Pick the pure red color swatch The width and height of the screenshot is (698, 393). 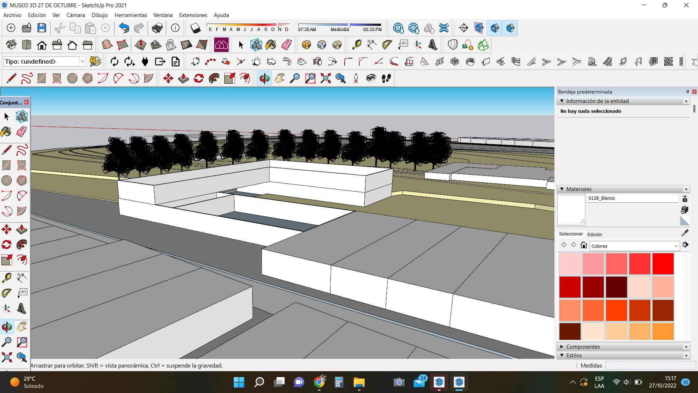[x=663, y=263]
